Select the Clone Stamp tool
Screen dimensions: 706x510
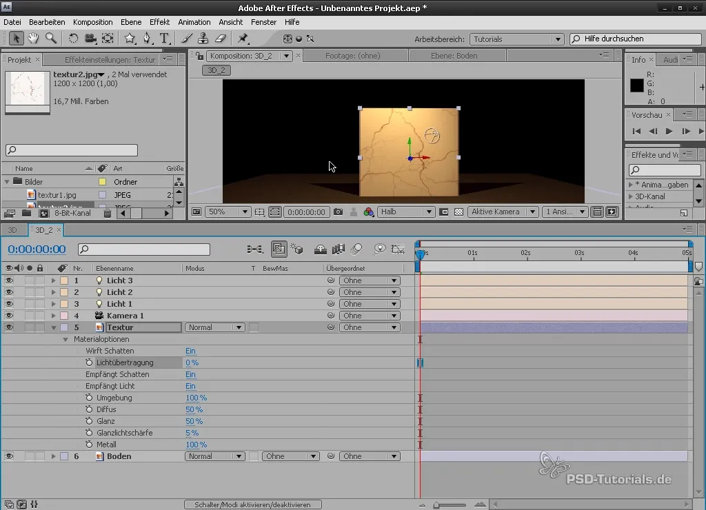pyautogui.click(x=203, y=39)
